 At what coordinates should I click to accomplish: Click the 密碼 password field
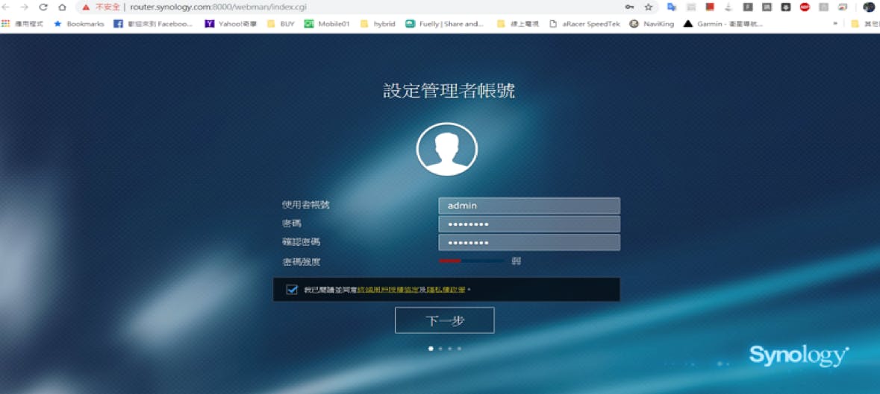(528, 224)
